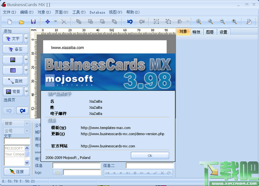The height and width of the screenshot is (186, 259).
Task: Open the Database menu
Action: pyautogui.click(x=97, y=13)
